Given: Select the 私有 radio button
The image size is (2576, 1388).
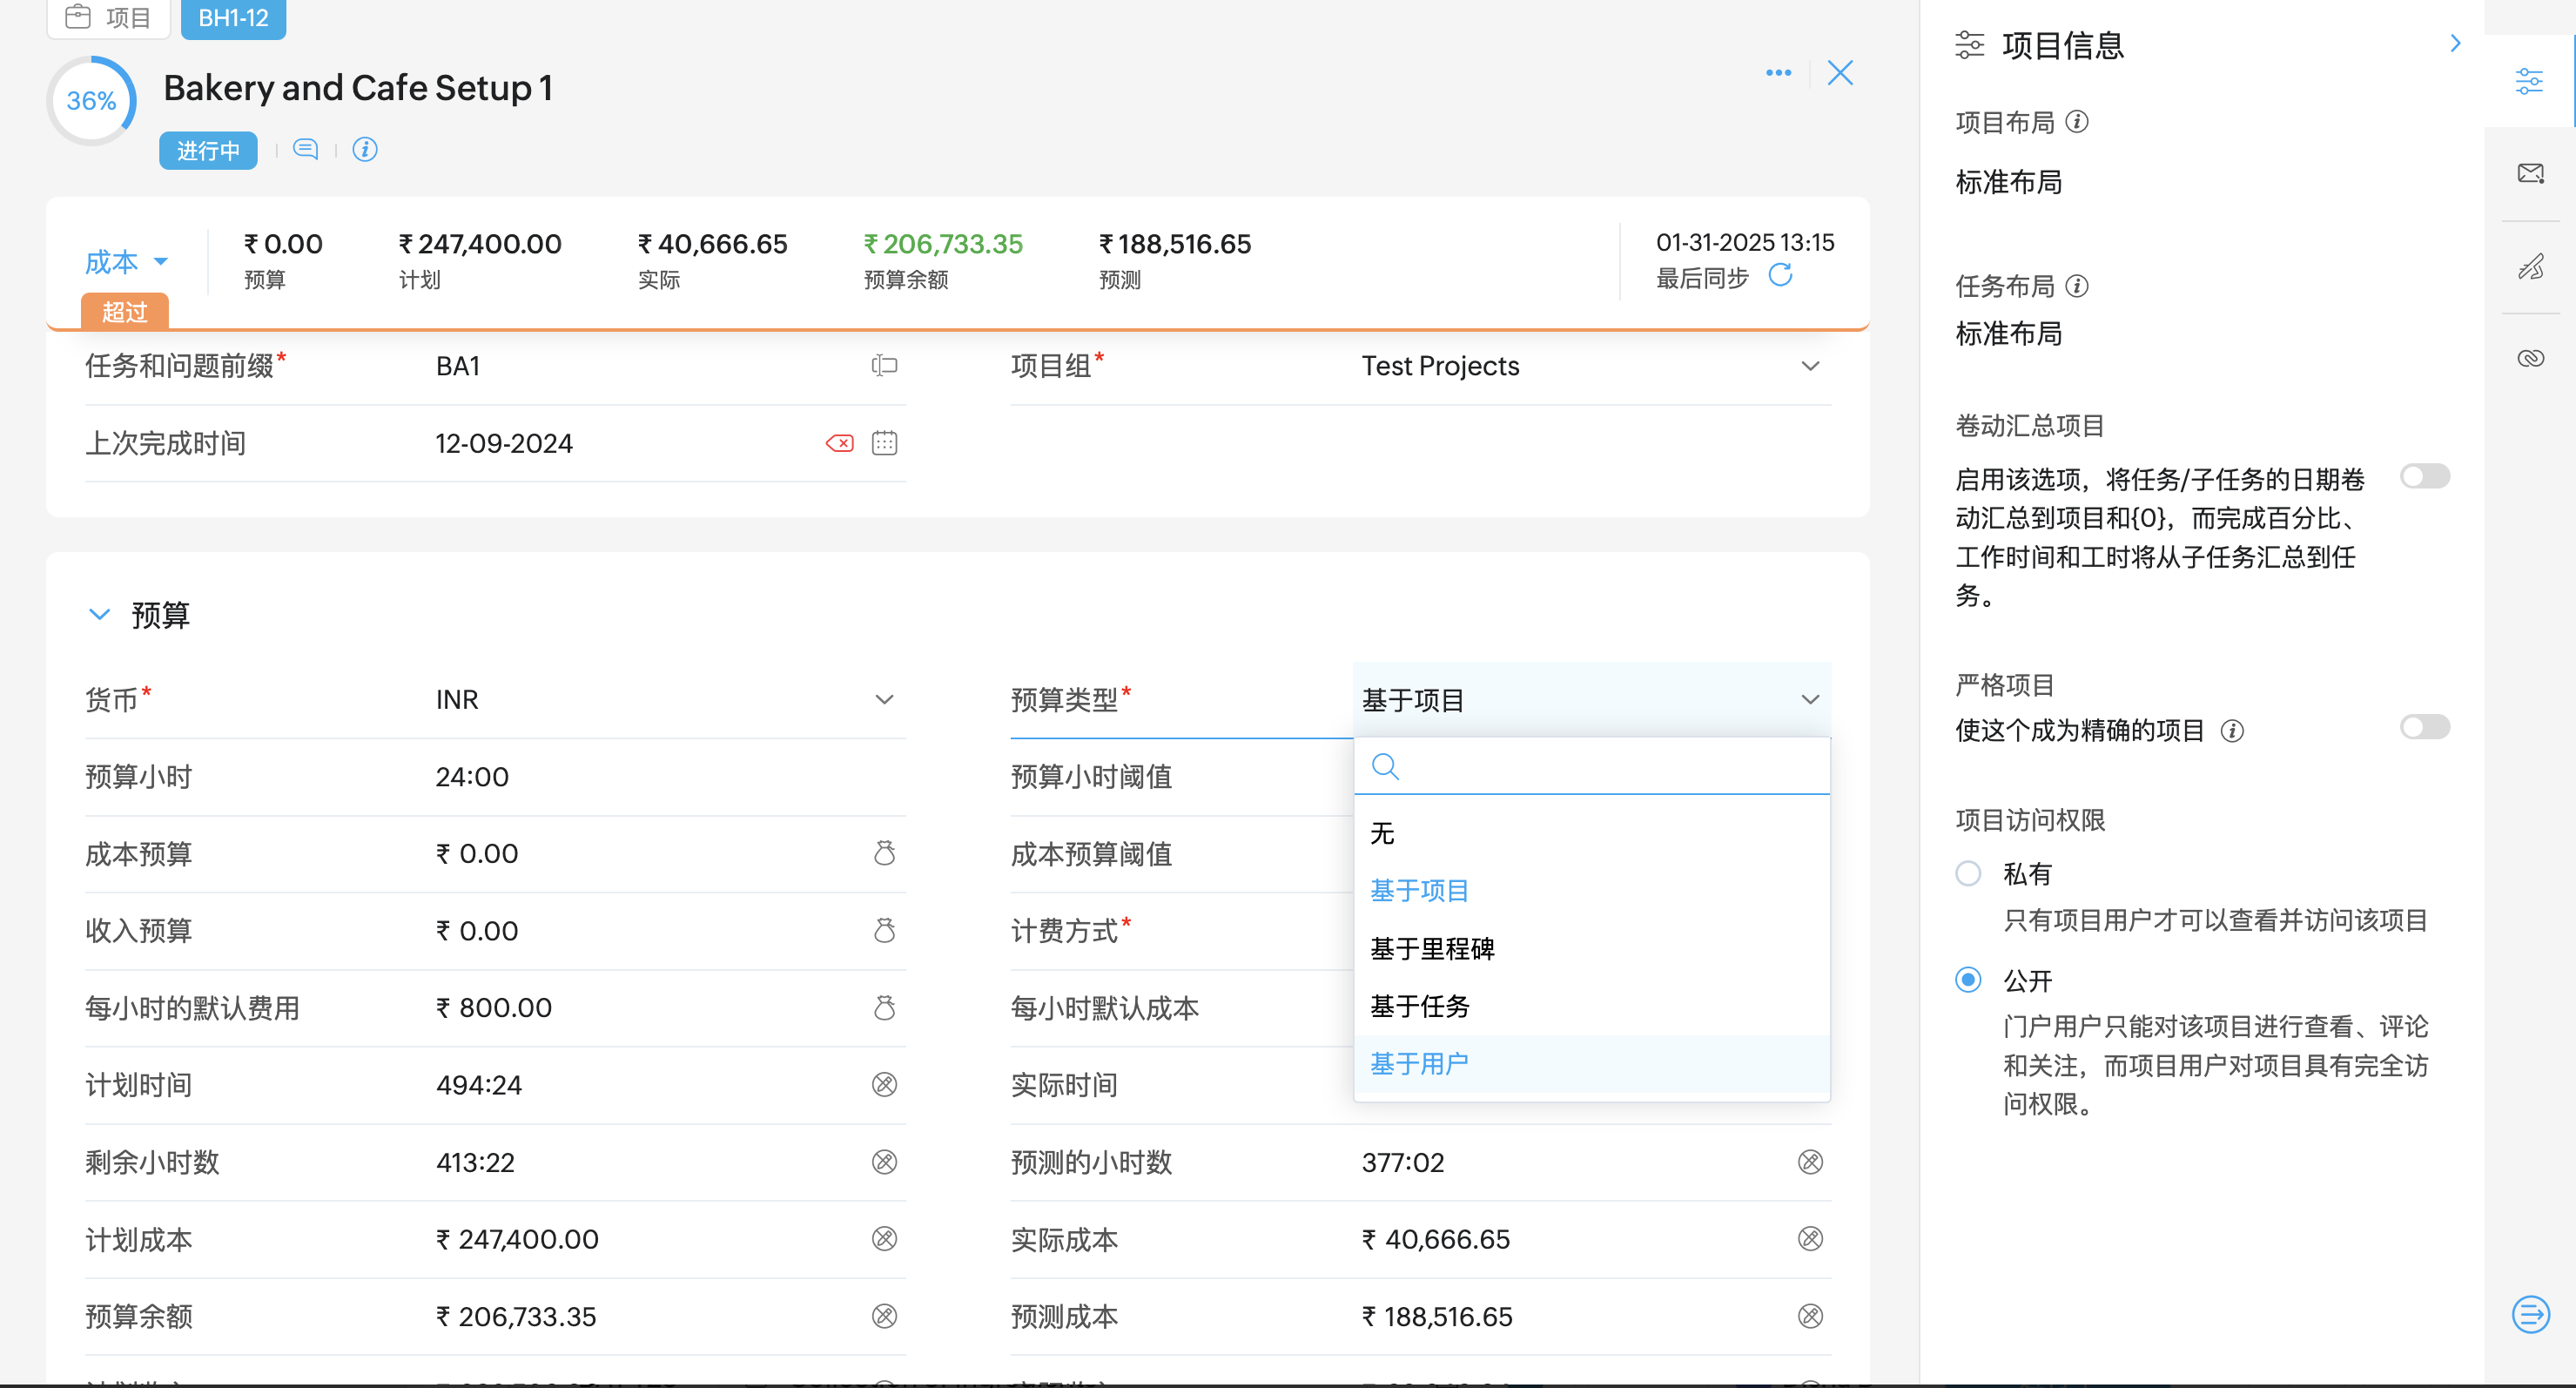Looking at the screenshot, I should click(1968, 873).
